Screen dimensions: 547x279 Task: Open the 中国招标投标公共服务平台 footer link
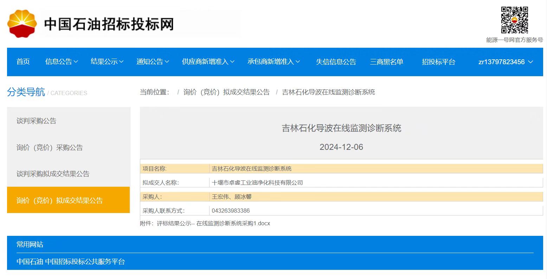click(x=85, y=261)
